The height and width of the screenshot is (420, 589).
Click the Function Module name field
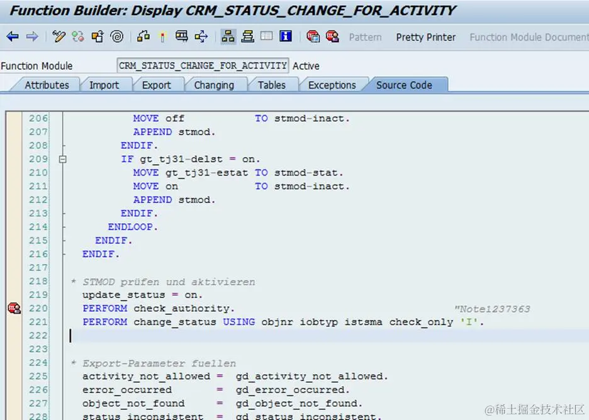[x=203, y=65]
